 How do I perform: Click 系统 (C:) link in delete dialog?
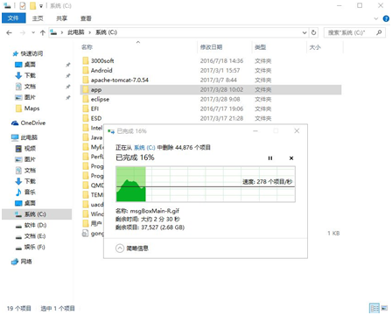(x=144, y=148)
